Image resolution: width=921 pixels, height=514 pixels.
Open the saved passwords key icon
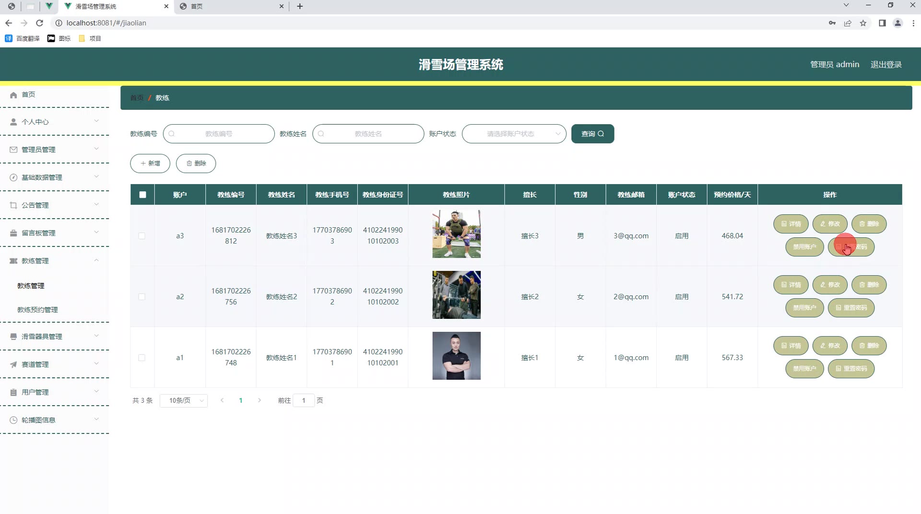[x=832, y=23]
